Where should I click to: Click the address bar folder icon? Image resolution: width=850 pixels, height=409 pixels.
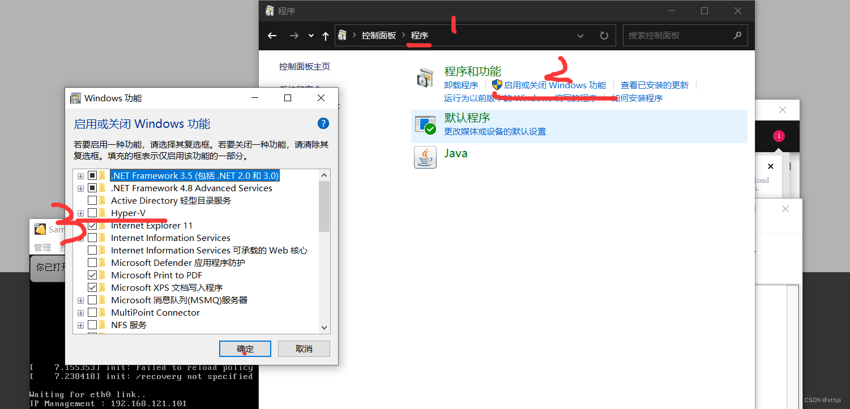[342, 35]
